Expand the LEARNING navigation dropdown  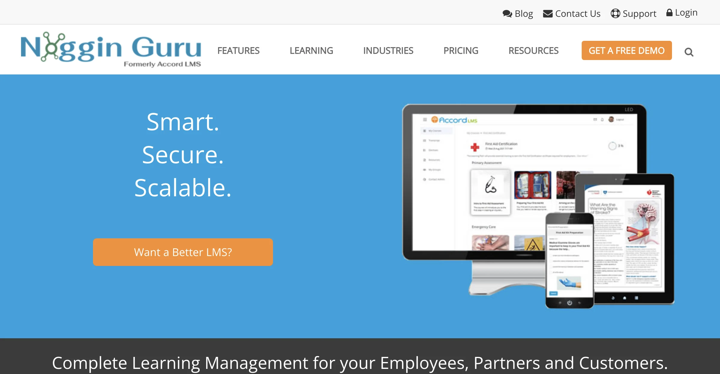(x=311, y=50)
